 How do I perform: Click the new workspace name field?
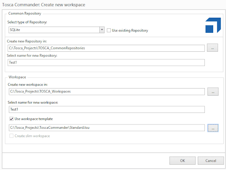tap(107, 109)
